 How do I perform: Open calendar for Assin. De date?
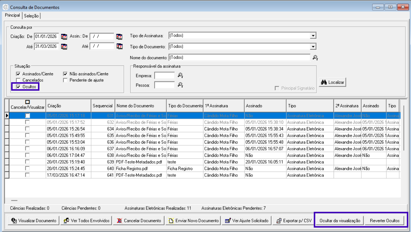pos(119,37)
